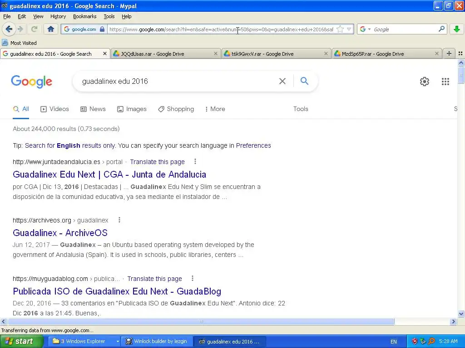Open the Edit menu
465x348 pixels.
22,16
